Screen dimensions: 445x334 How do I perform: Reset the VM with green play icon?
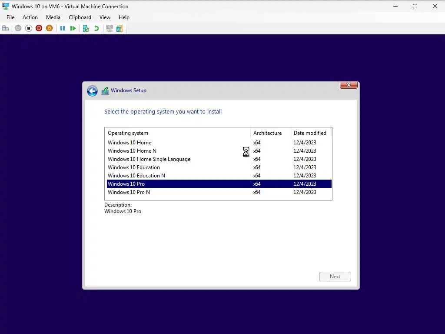tap(73, 28)
